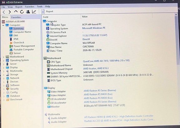Open the Report menu
The width and height of the screenshot is (180, 128).
[x=19, y=7]
